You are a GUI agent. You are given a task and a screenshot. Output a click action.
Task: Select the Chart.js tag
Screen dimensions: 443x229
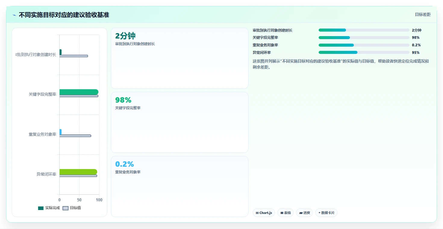pyautogui.click(x=264, y=213)
